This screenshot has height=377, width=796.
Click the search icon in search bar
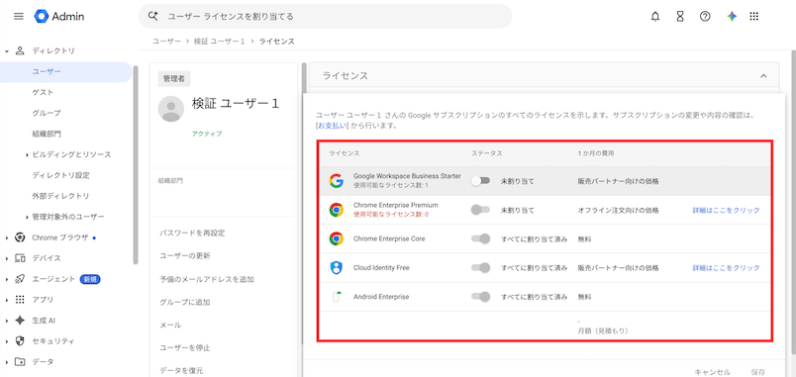(153, 16)
